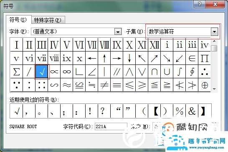Choose the right arrow symbol
The image size is (228, 152).
point(117,58)
